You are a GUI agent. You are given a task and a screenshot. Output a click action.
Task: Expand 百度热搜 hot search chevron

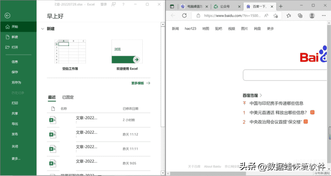[261, 95]
